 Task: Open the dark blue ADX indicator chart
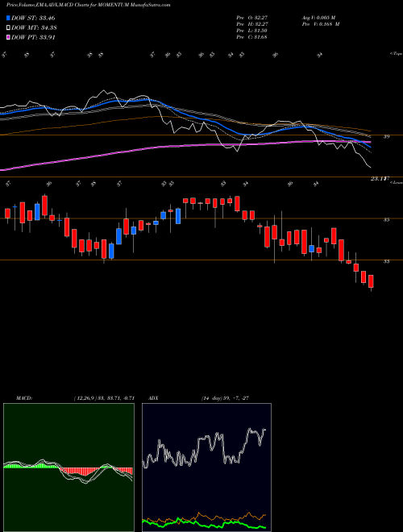coord(206,468)
